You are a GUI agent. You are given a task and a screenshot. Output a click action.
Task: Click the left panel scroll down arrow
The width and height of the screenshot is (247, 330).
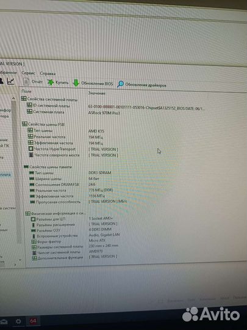click(20, 260)
